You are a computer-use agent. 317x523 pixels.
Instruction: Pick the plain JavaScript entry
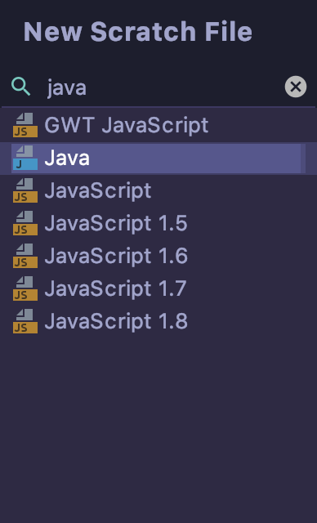(158, 190)
